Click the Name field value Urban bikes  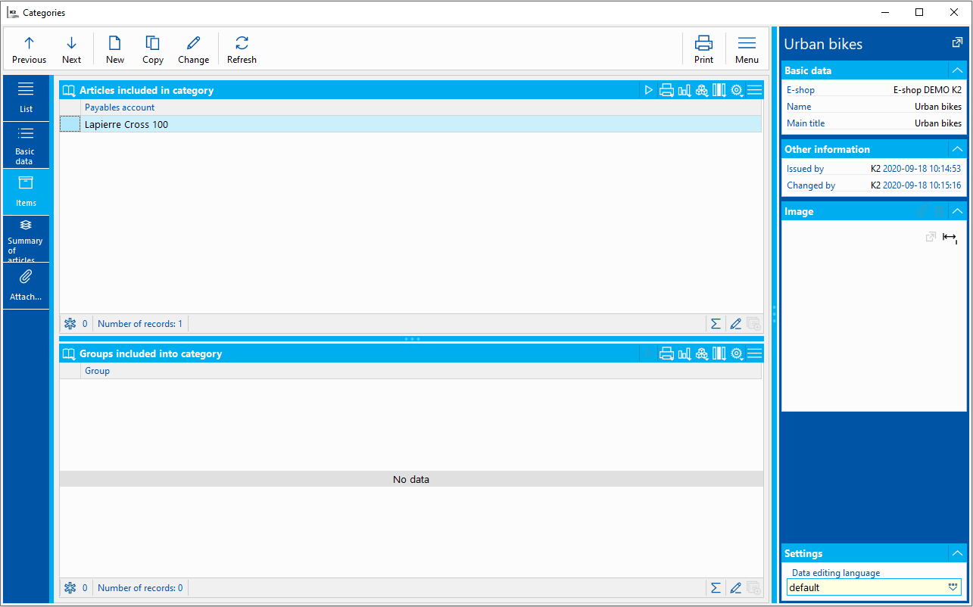pyautogui.click(x=938, y=107)
